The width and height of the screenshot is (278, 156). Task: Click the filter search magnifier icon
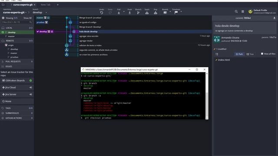pyautogui.click(x=30, y=22)
